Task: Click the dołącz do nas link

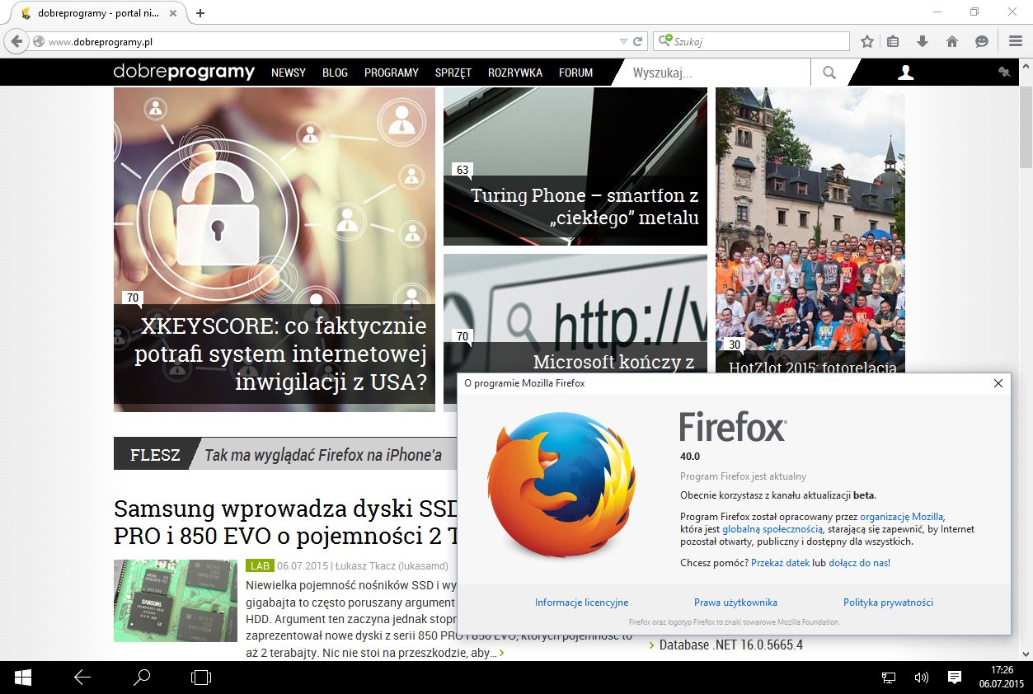Action: point(858,563)
